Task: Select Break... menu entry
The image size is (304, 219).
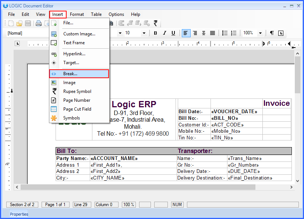Action: coord(79,74)
